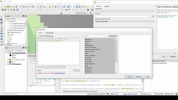Screen dimensions: 178x100
Task: Collapse the Favoriten tree in Browser
Action: pyautogui.click(x=6, y=21)
